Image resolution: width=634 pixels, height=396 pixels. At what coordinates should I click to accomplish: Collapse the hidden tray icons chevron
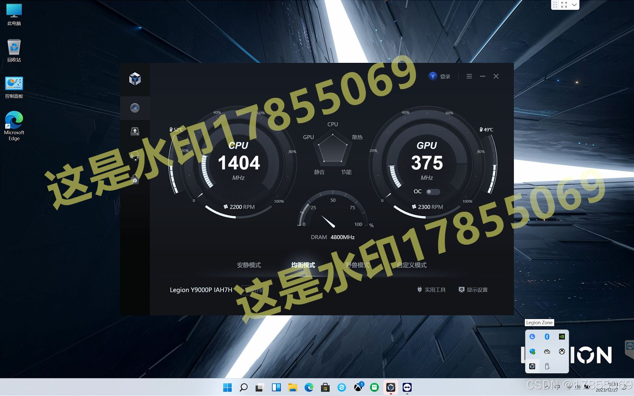pyautogui.click(x=546, y=387)
